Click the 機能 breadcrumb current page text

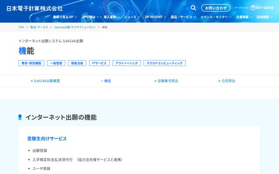point(105,27)
